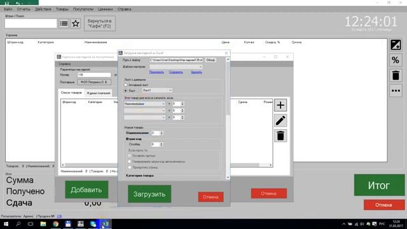The width and height of the screenshot is (407, 229).
Task: Click the scroll-down arrow of import dialog
Action: (228, 177)
